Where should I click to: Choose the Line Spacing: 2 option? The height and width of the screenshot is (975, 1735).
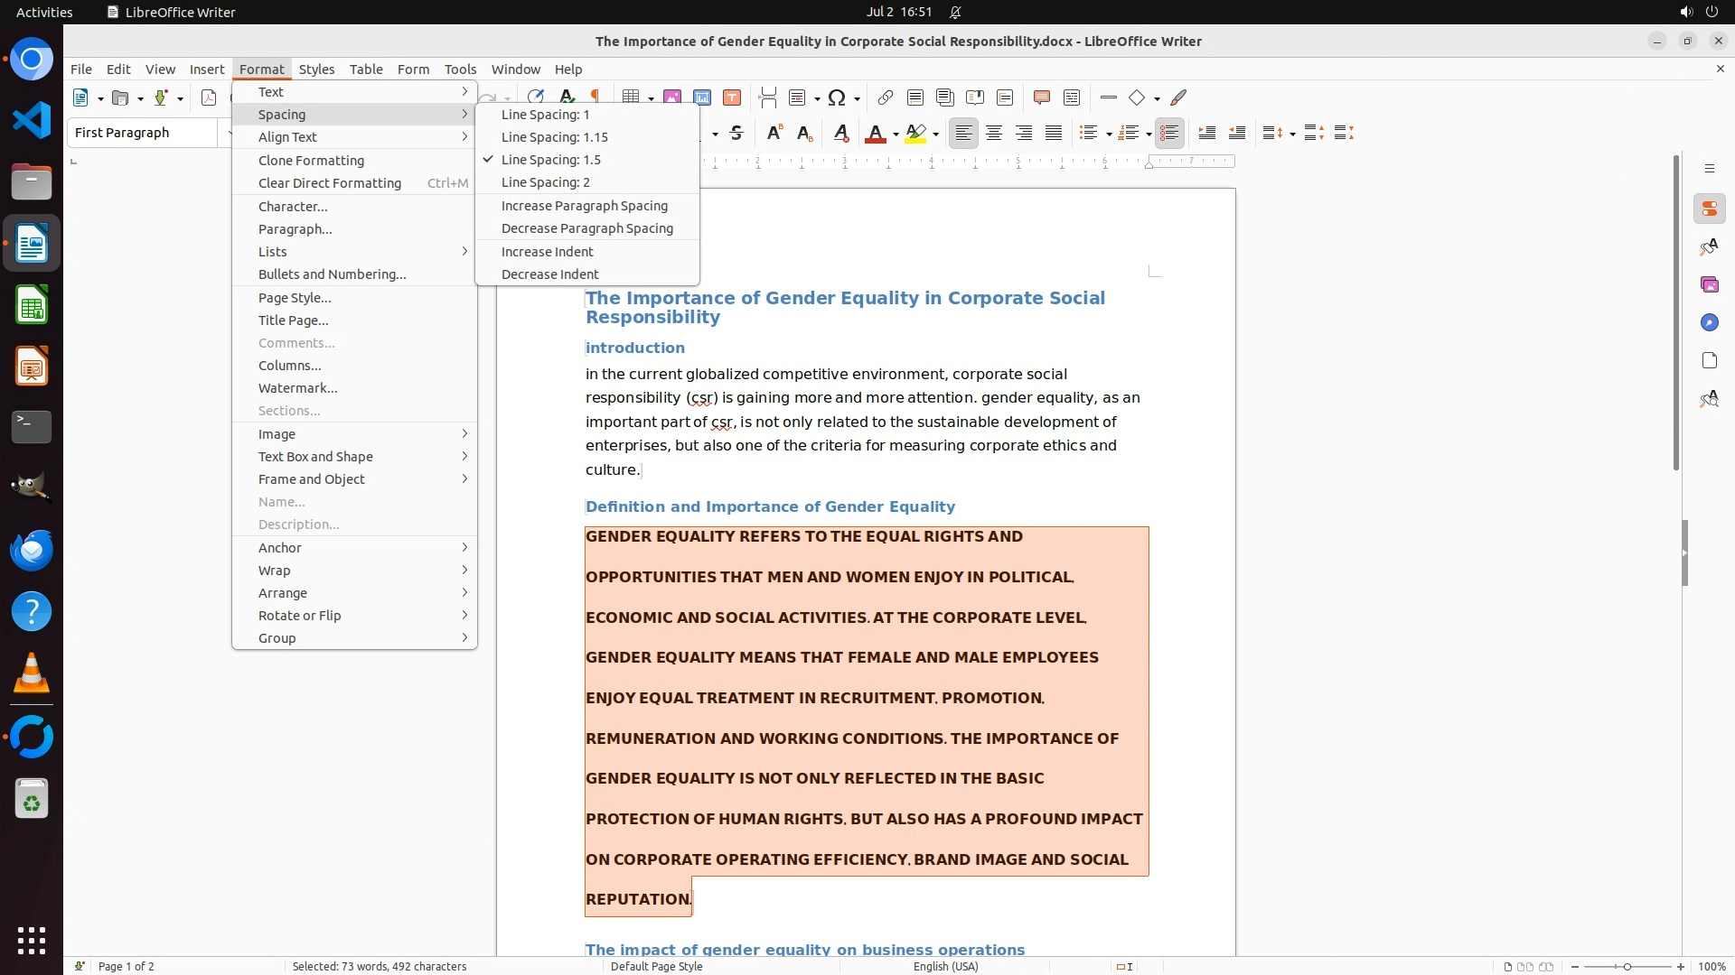(545, 182)
